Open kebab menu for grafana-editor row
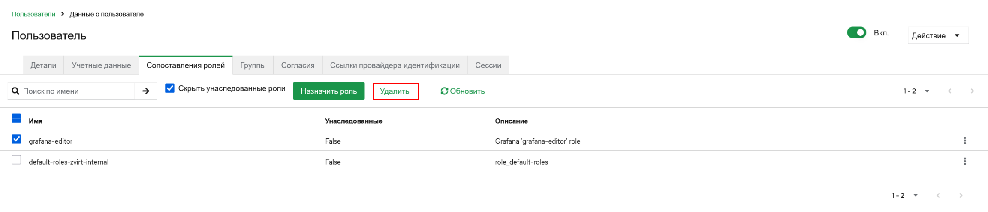Viewport: 988px width, 212px height. coord(965,141)
